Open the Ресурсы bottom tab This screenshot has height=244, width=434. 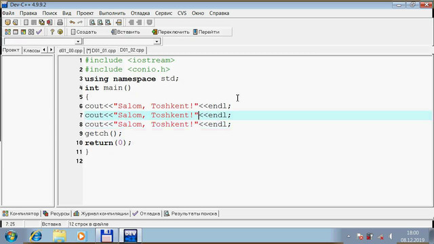pyautogui.click(x=56, y=213)
